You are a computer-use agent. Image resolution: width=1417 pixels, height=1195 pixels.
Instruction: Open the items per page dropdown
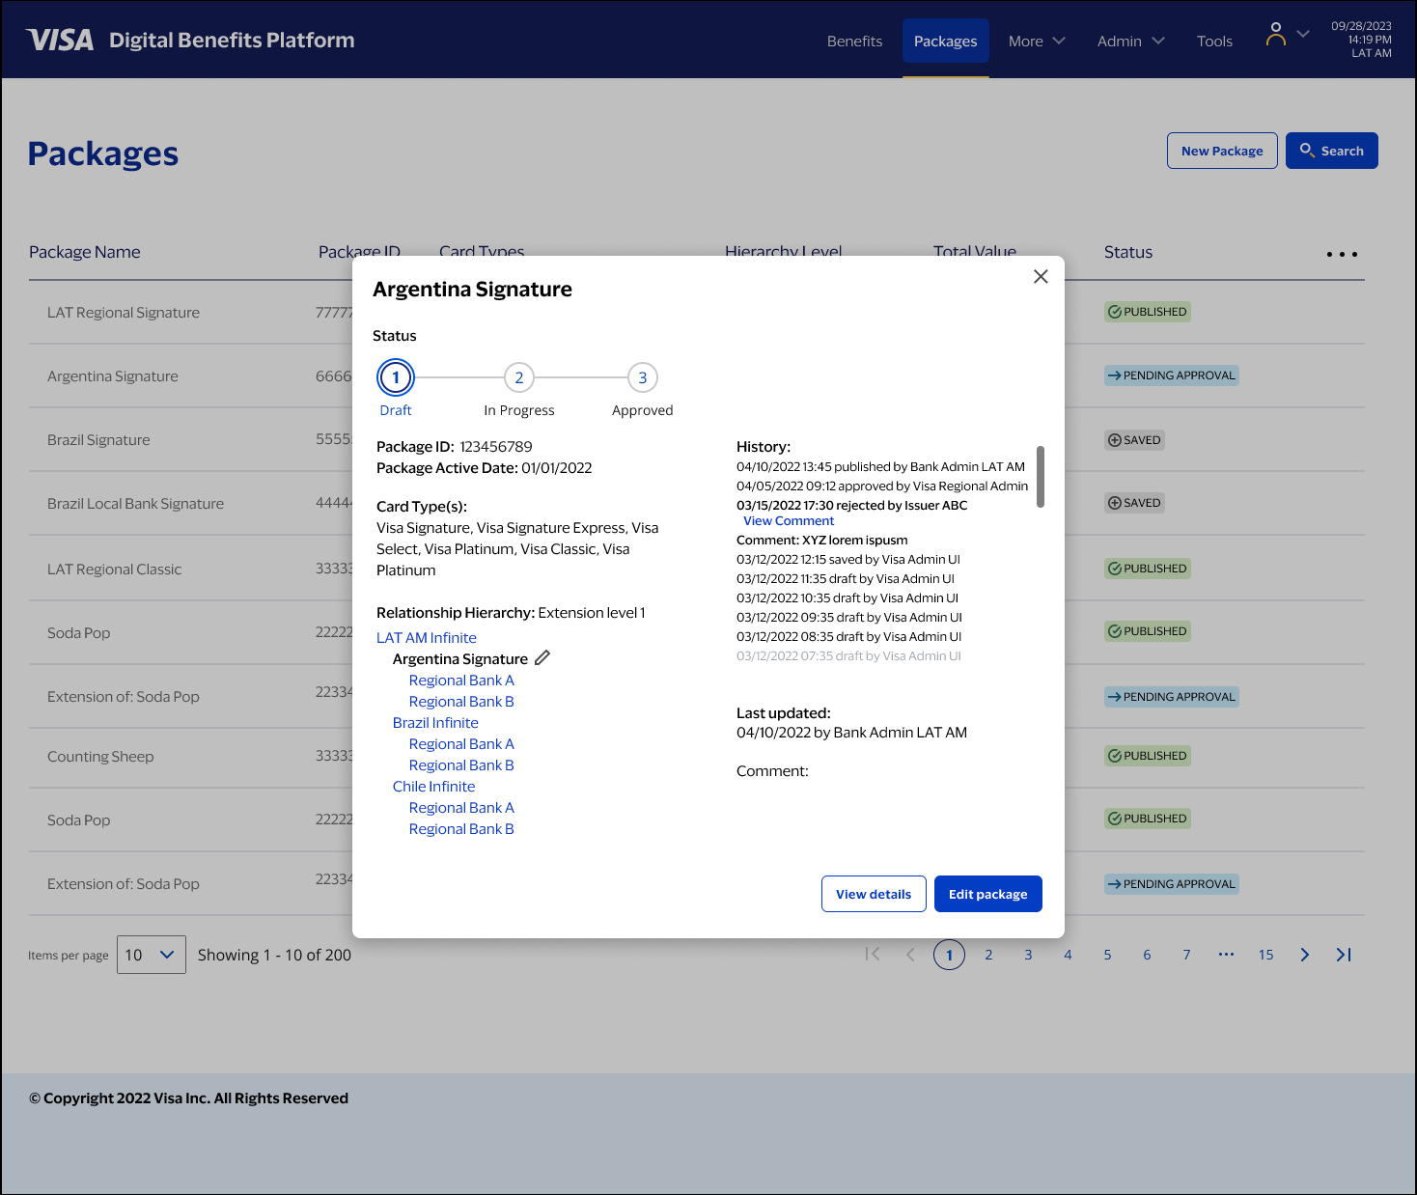151,955
